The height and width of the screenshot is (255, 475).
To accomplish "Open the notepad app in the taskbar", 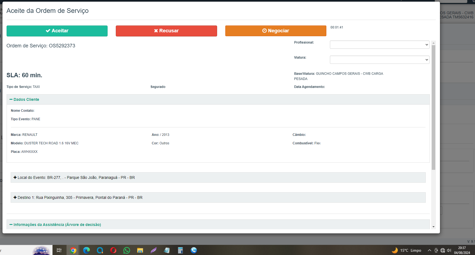I will click(167, 250).
